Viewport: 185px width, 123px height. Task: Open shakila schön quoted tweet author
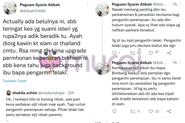point(25,93)
